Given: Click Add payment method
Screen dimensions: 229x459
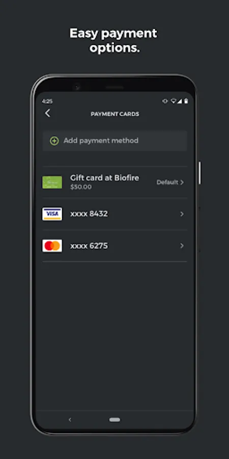Looking at the screenshot, I should point(114,141).
